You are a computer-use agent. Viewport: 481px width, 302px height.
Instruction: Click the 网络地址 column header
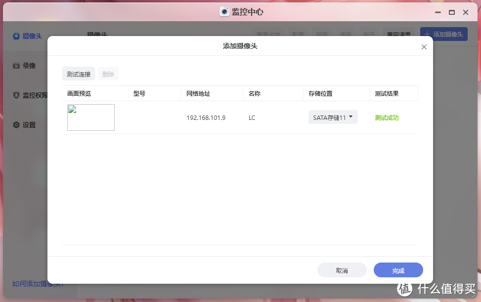tap(198, 93)
